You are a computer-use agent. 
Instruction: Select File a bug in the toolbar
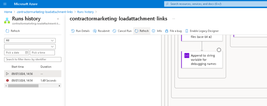(x=173, y=31)
